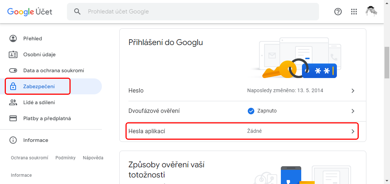Click the blue Zapnuto checkmark
The width and height of the screenshot is (390, 184).
tap(251, 111)
